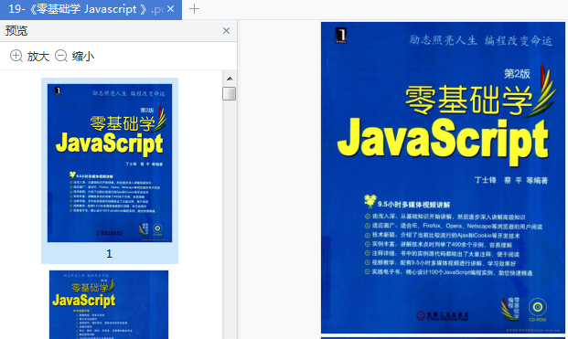Viewport: 568px width, 339px height.
Task: Click the 预览 panel title
Action: [x=16, y=31]
